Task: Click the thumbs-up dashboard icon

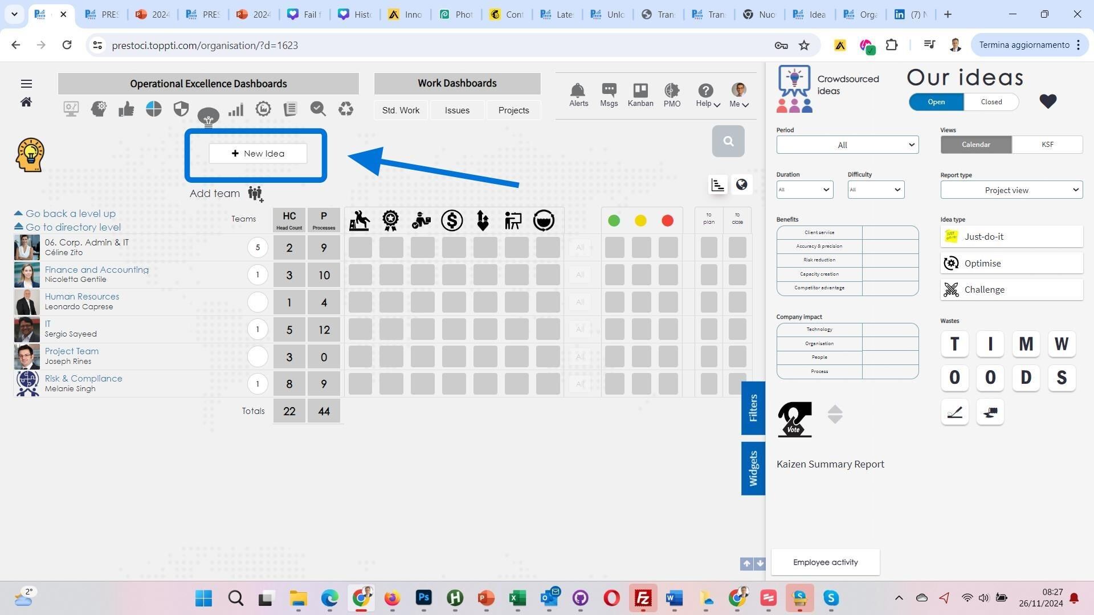Action: click(x=126, y=109)
